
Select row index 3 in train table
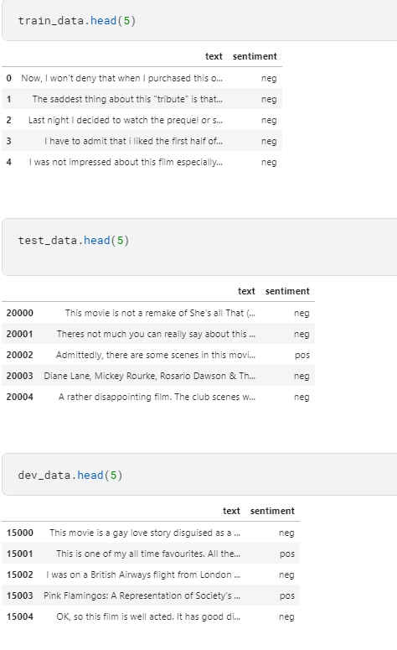[x=8, y=141]
